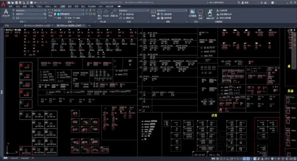Click the Wipeout (区域覆盖) icon

[x=192, y=12]
